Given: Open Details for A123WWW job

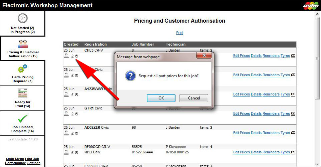Looking at the screenshot, I should click(x=256, y=94).
